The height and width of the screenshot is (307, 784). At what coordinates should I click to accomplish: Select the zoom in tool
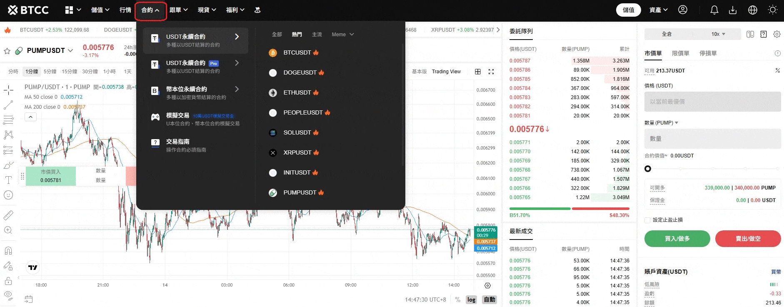pos(8,230)
